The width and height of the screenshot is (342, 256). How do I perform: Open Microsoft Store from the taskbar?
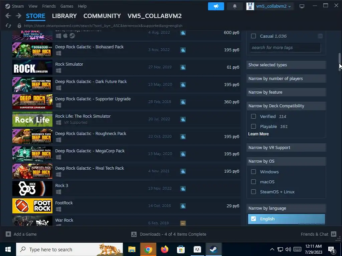(181, 249)
